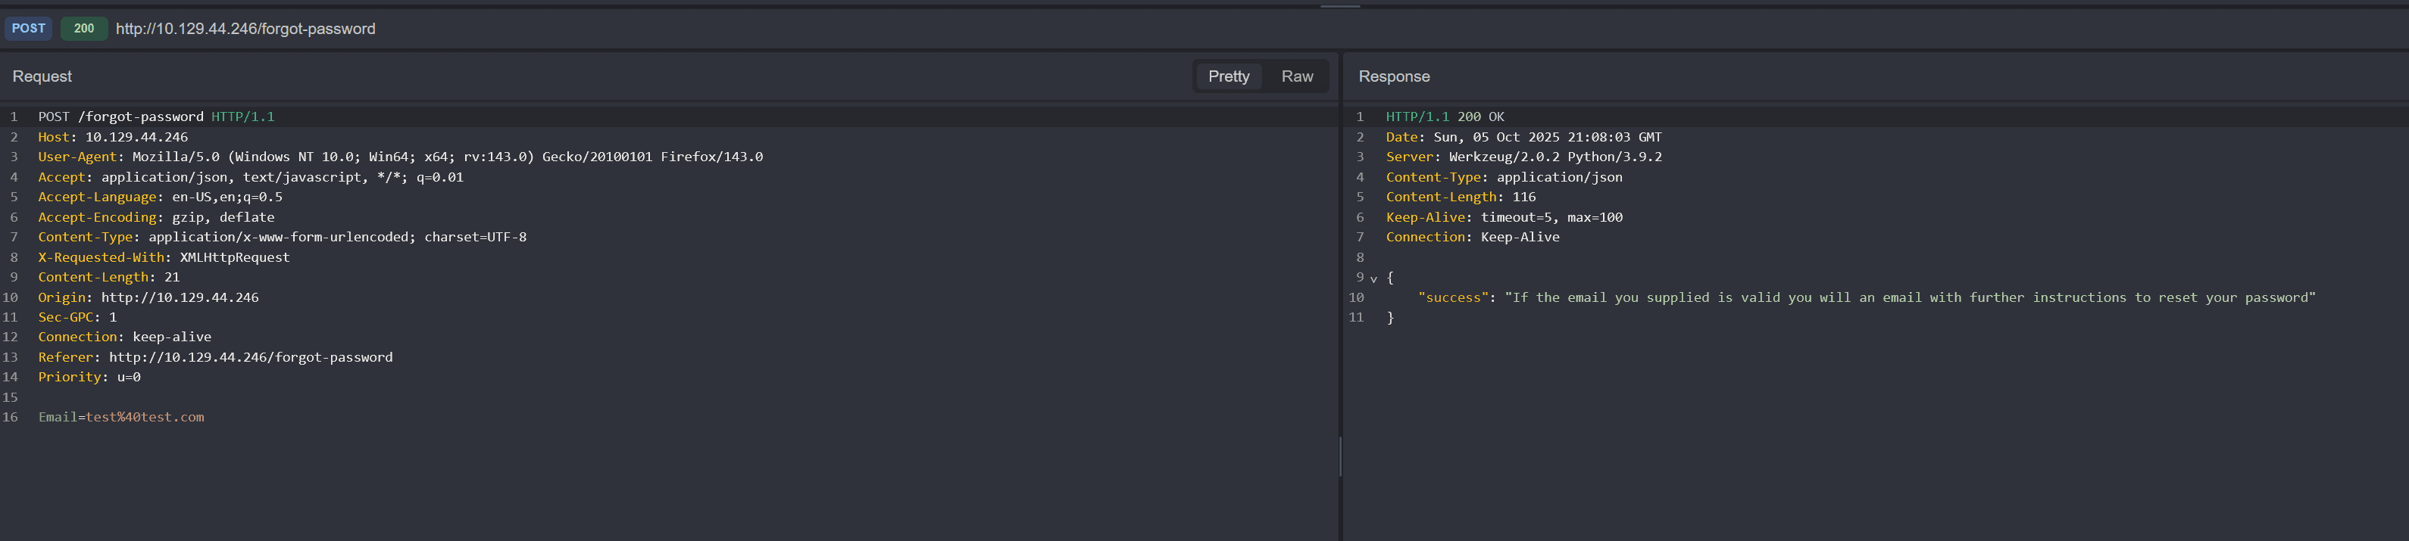Click the Server Werkzeug header in response

[1523, 157]
